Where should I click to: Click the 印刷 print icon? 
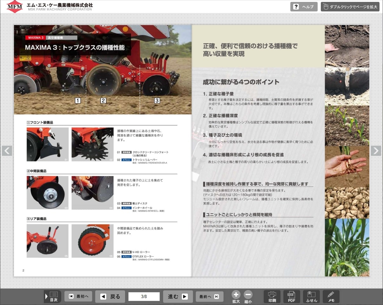pos(272,296)
